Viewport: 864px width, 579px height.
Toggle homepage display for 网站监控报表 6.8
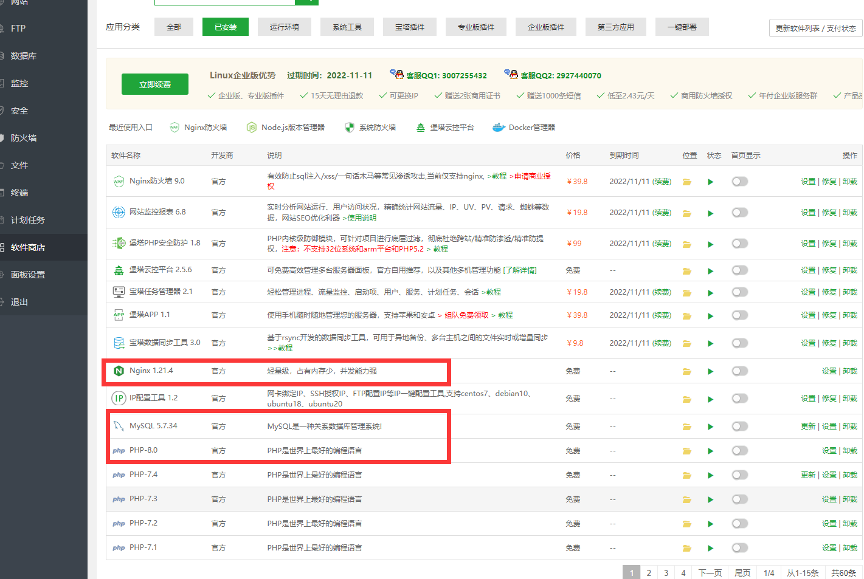coord(740,213)
